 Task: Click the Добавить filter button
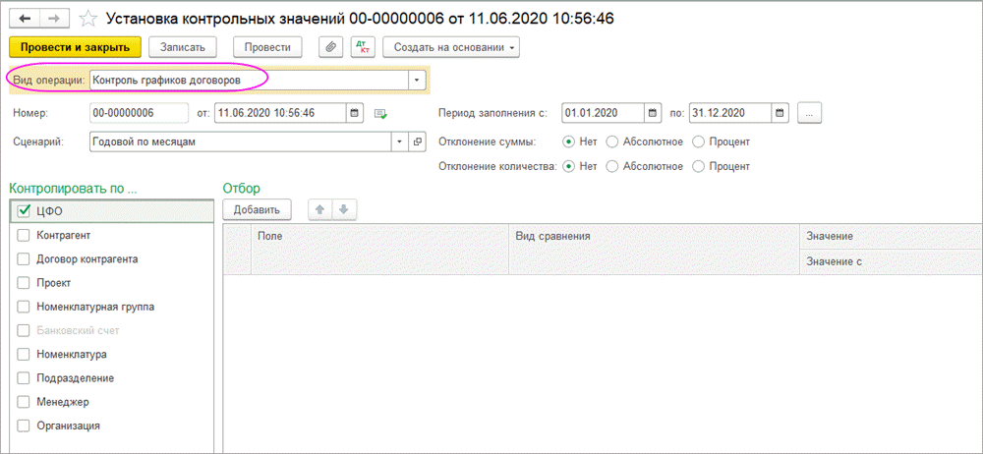tap(258, 209)
